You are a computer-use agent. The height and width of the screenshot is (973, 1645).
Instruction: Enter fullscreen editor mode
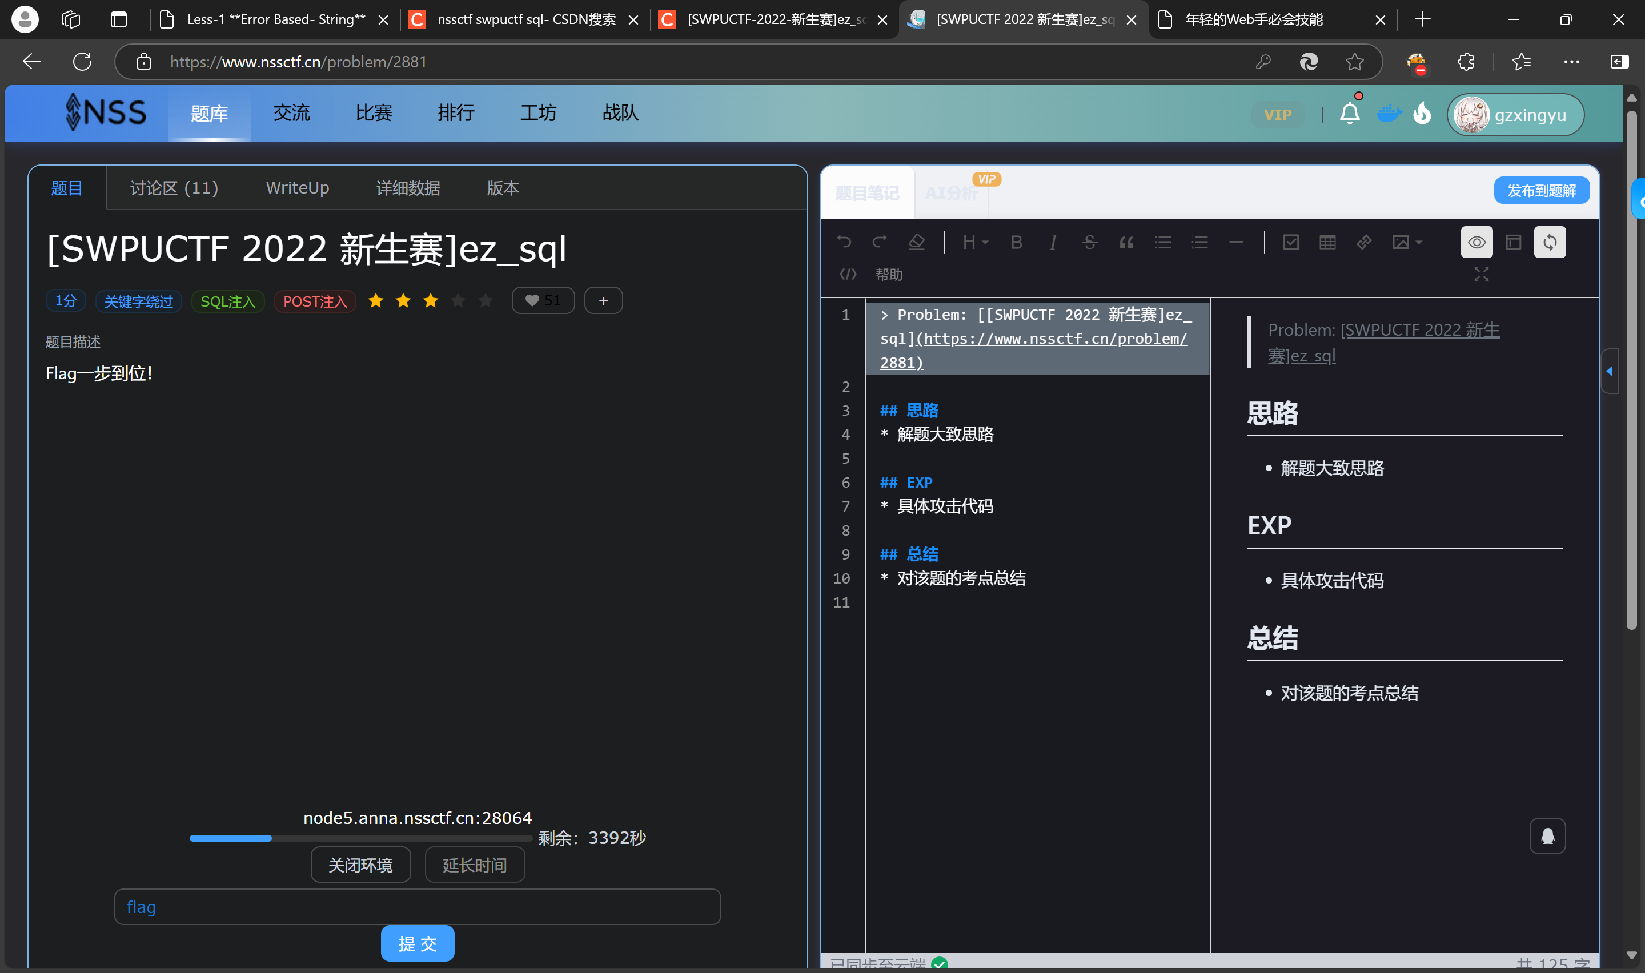pyautogui.click(x=1482, y=274)
